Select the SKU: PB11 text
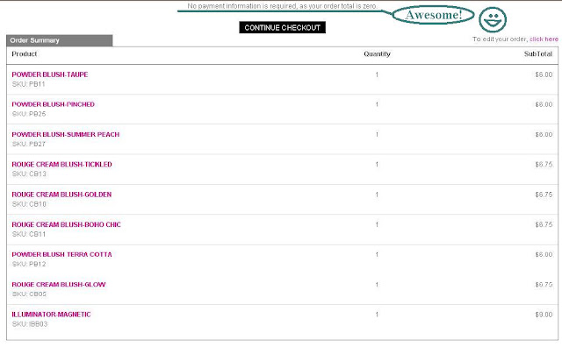 [29, 84]
